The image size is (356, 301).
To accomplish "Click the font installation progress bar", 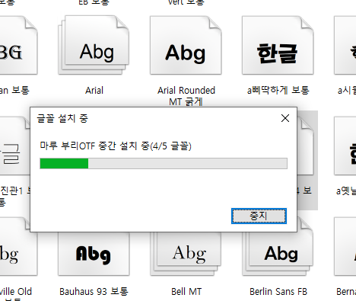I will (164, 163).
